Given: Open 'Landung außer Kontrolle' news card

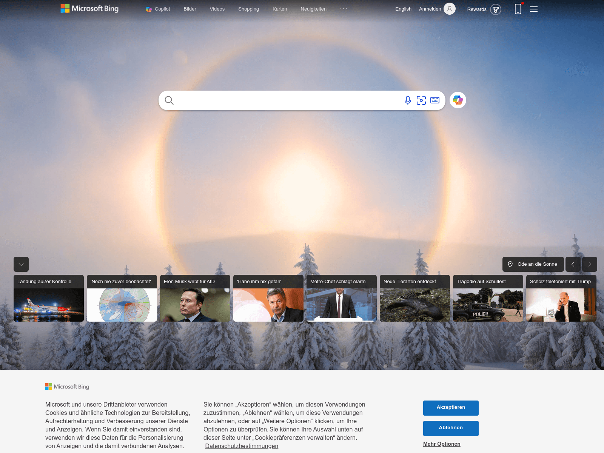Looking at the screenshot, I should click(49, 298).
